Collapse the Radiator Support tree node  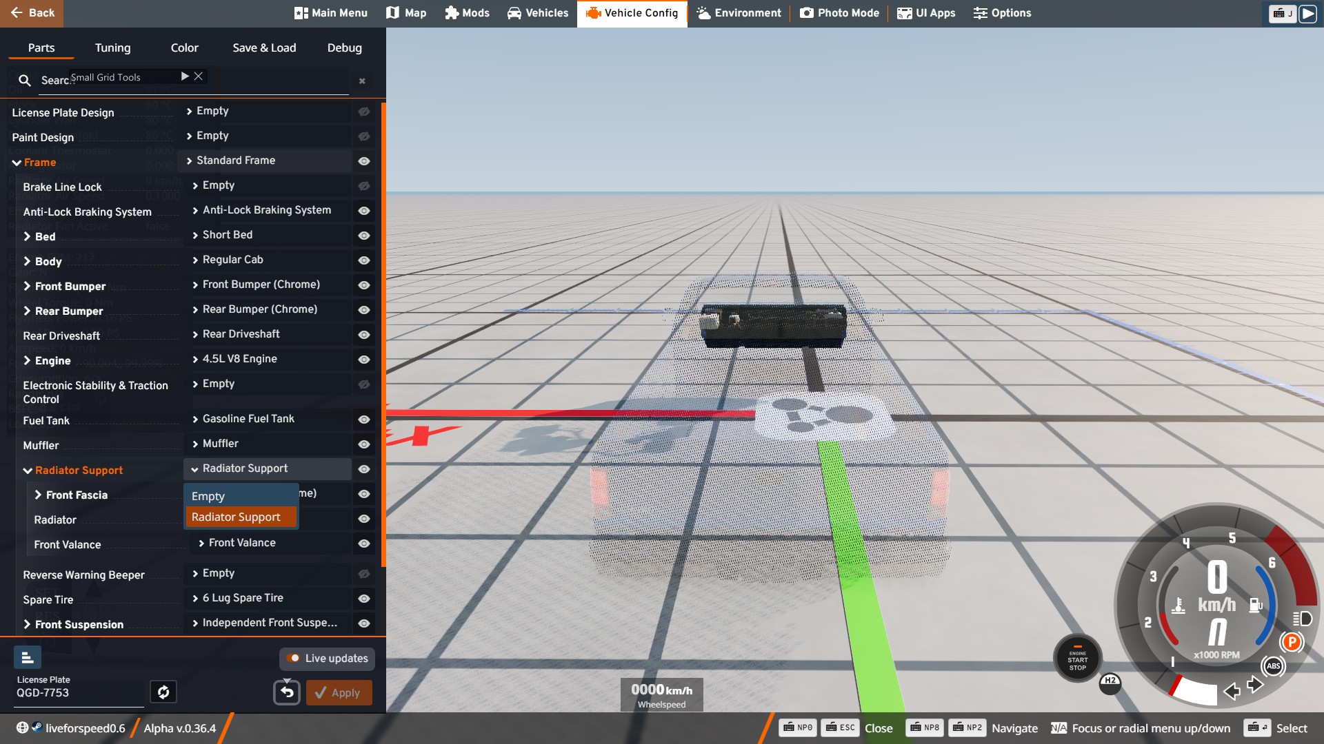28,471
